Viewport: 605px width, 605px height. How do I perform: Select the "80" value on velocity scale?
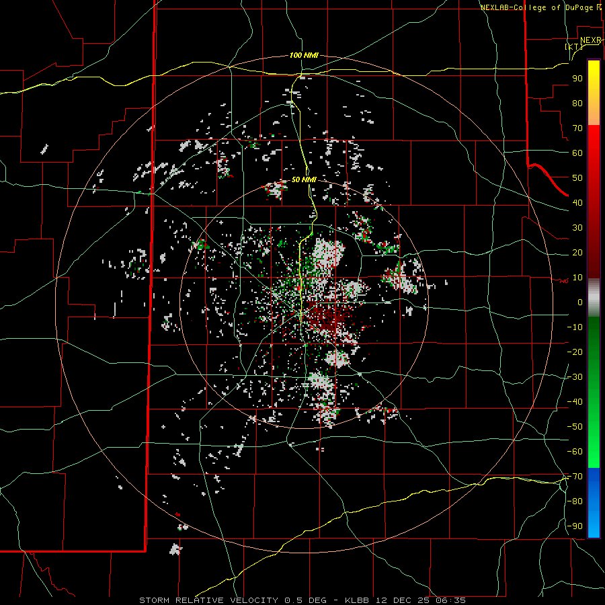(577, 103)
